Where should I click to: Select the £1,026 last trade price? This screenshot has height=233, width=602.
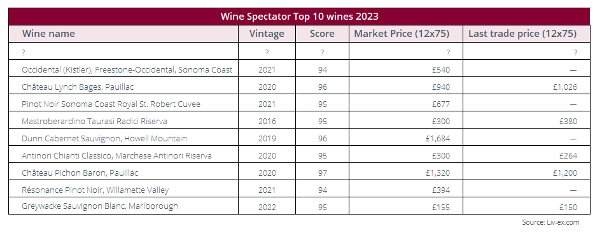pyautogui.click(x=564, y=87)
